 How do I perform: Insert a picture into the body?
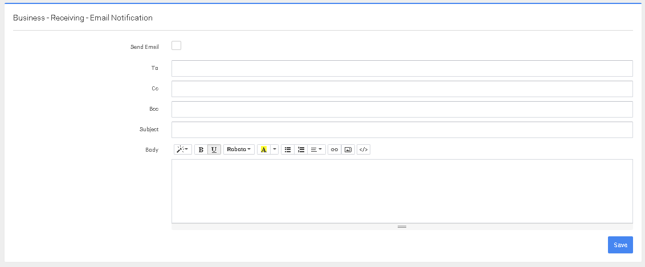tap(348, 149)
